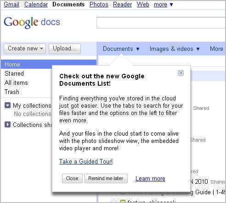
Task: Open the Reader link
Action: pos(122,5)
